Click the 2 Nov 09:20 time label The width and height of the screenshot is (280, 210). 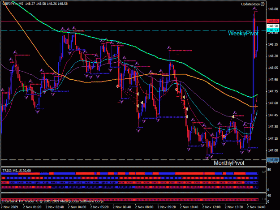167,207
